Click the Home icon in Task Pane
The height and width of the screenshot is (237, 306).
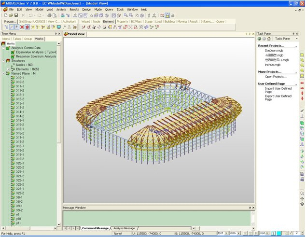269,39
